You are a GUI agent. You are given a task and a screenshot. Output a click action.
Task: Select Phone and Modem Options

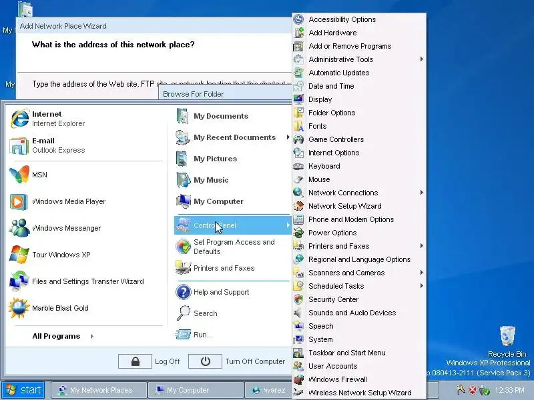[359, 219]
